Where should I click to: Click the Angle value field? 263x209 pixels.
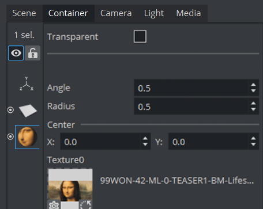coord(191,88)
